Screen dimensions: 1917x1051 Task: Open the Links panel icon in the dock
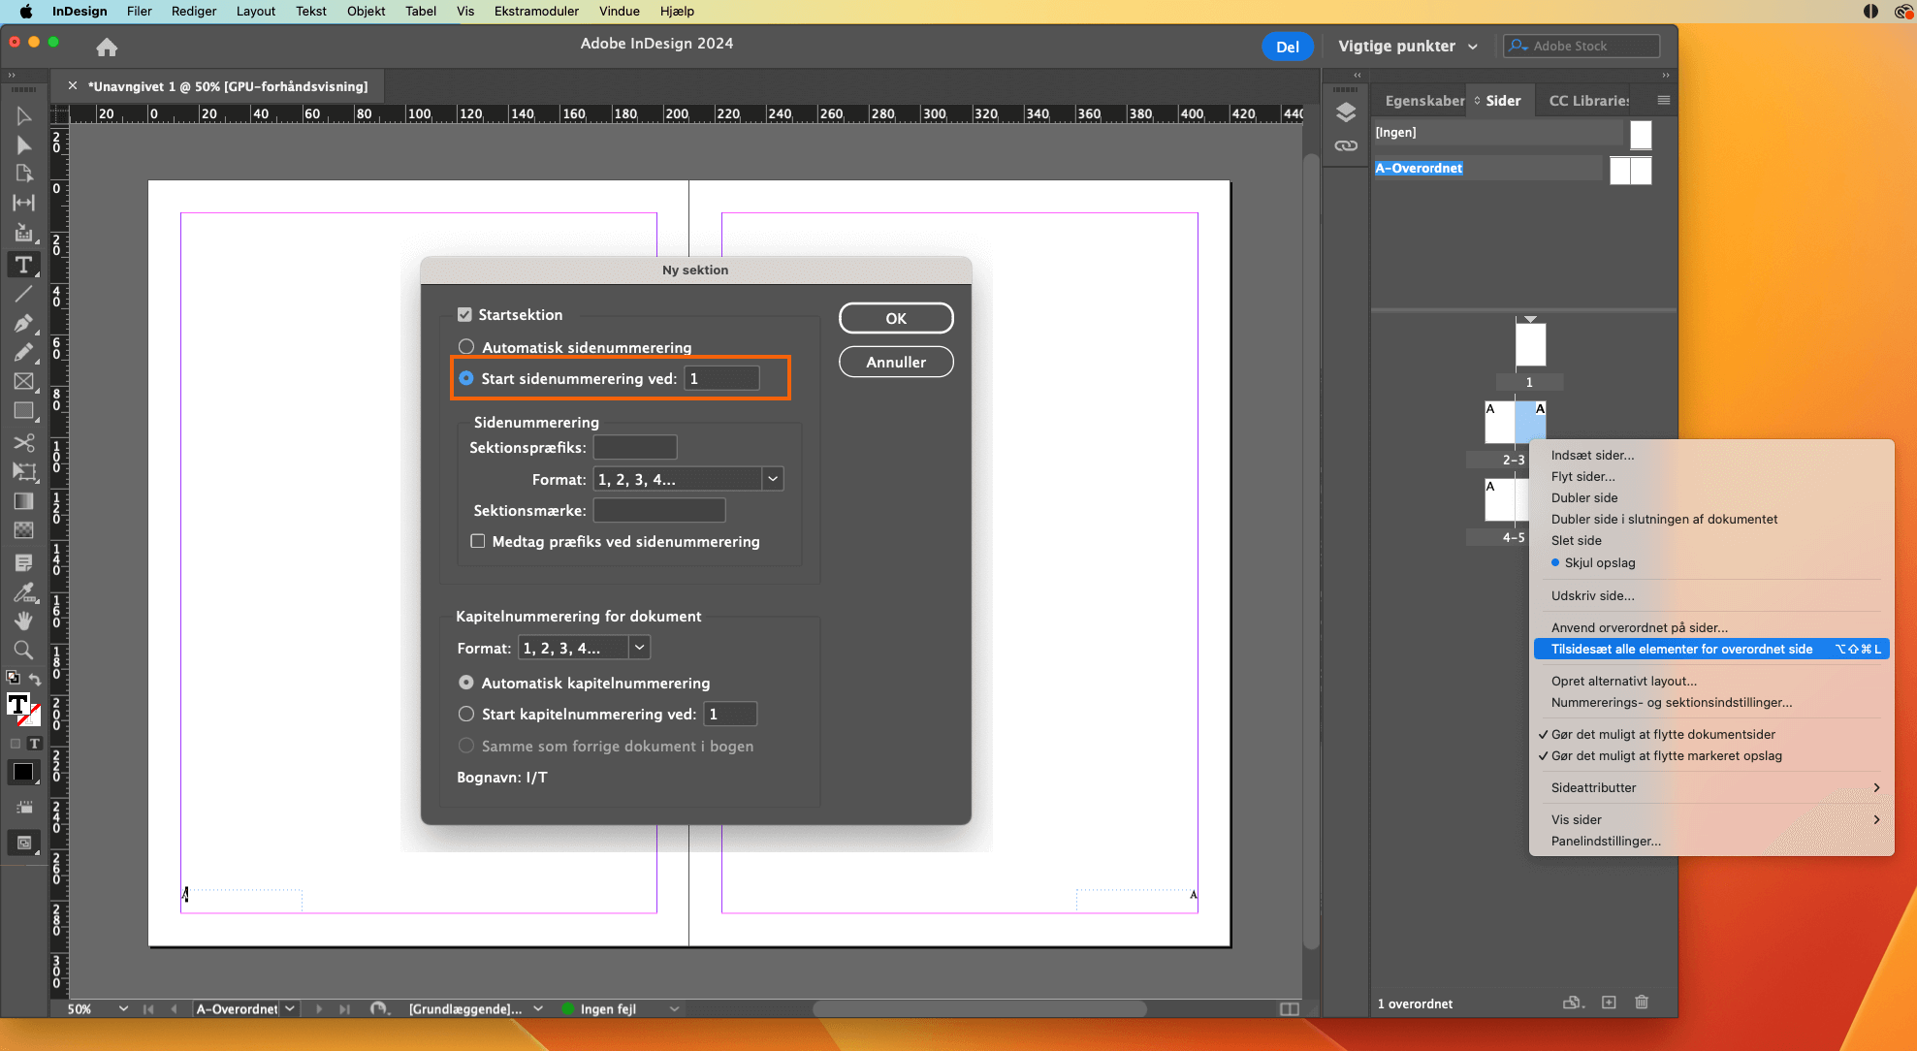tap(1346, 145)
